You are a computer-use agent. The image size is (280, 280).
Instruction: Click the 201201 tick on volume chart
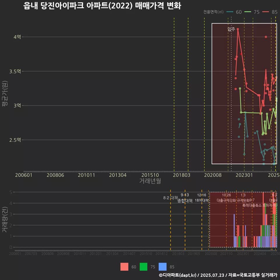tap(96, 253)
